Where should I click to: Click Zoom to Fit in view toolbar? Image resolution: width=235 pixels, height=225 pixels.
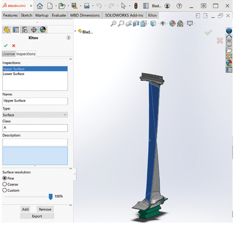(x=113, y=23)
